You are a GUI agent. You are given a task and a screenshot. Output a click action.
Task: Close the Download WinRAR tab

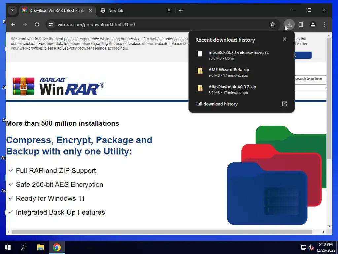90,10
